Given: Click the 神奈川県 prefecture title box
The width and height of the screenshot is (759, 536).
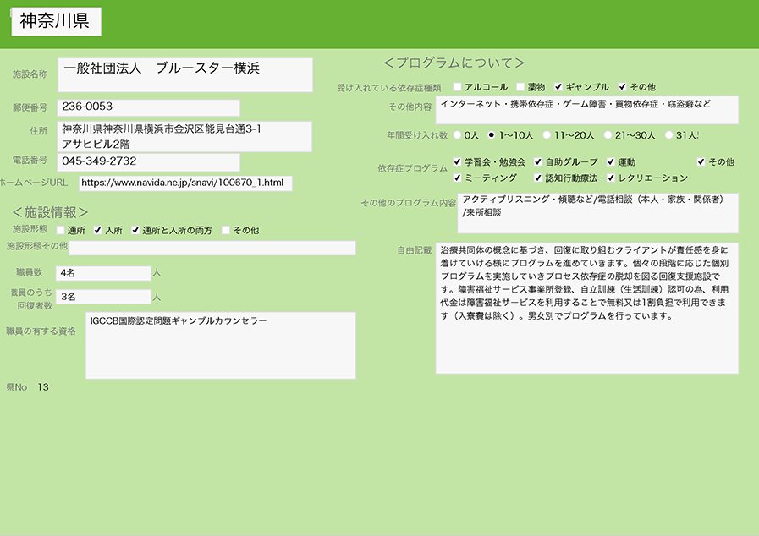Looking at the screenshot, I should point(56,22).
